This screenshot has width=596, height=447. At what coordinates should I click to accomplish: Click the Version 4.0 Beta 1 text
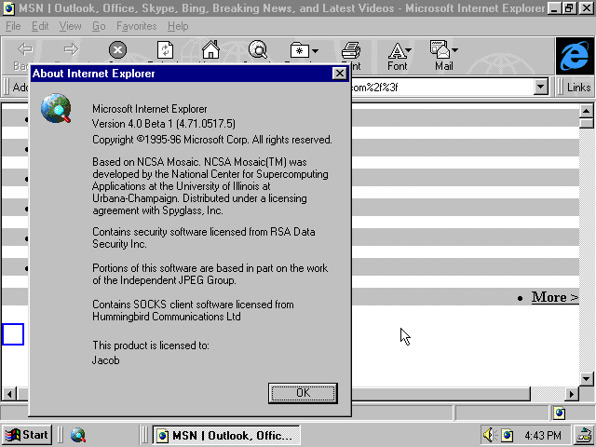(x=164, y=124)
